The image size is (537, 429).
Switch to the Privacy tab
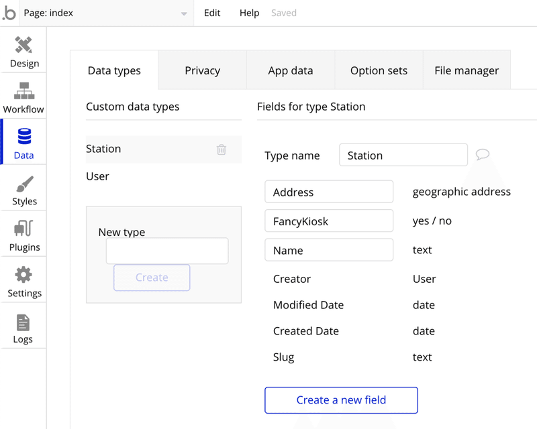pos(203,70)
